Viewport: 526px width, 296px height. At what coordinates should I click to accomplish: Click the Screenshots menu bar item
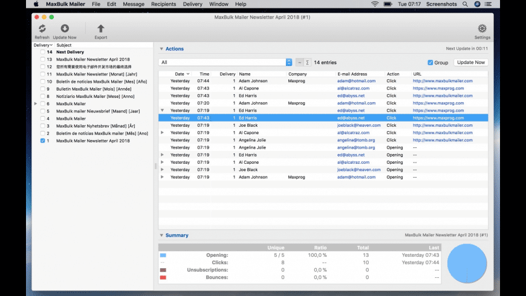click(x=441, y=4)
